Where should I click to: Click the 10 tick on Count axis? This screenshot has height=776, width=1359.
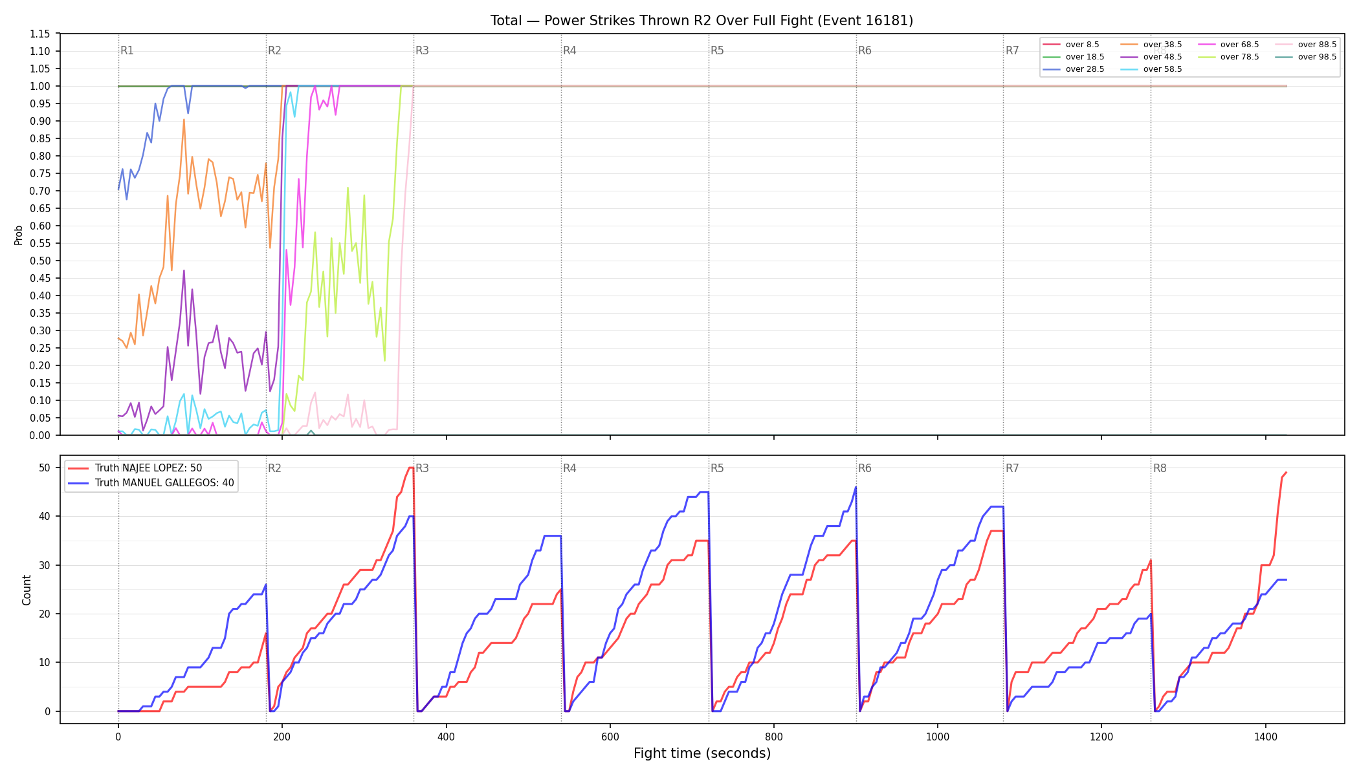click(45, 662)
